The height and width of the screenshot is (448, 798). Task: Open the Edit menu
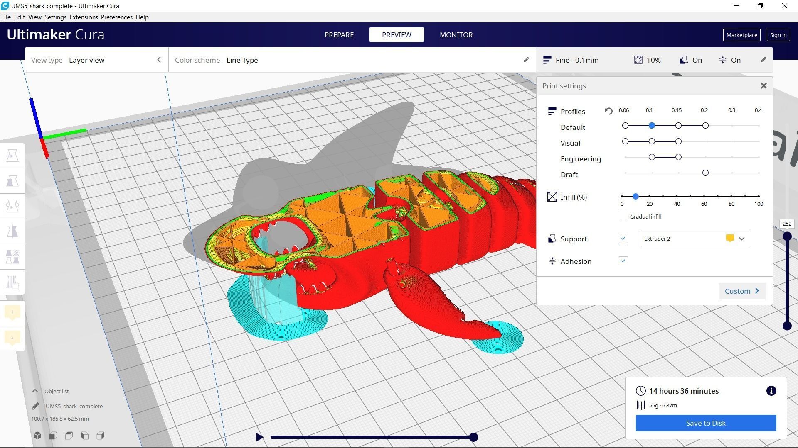20,17
